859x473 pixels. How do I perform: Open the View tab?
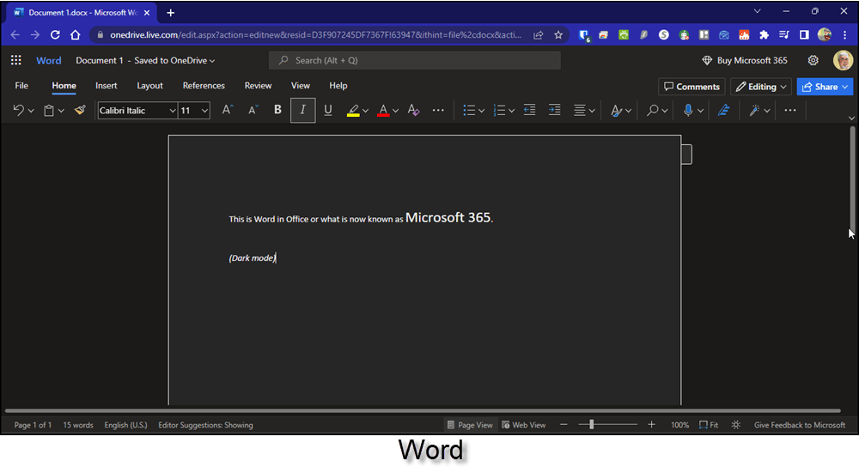[300, 85]
